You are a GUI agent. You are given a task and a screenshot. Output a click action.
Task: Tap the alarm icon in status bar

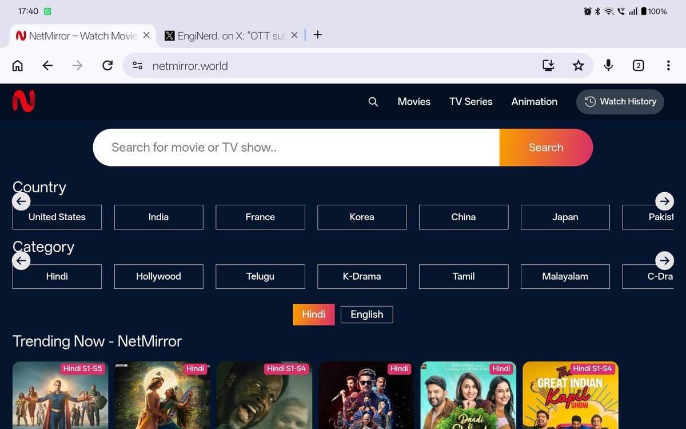tap(588, 11)
